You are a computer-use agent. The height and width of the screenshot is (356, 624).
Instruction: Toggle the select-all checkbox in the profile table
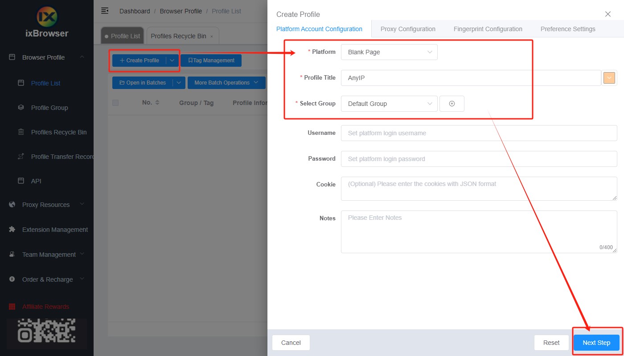pyautogui.click(x=115, y=102)
